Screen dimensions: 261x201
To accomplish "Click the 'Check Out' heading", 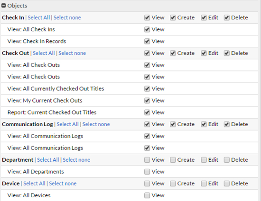I will coord(16,53).
